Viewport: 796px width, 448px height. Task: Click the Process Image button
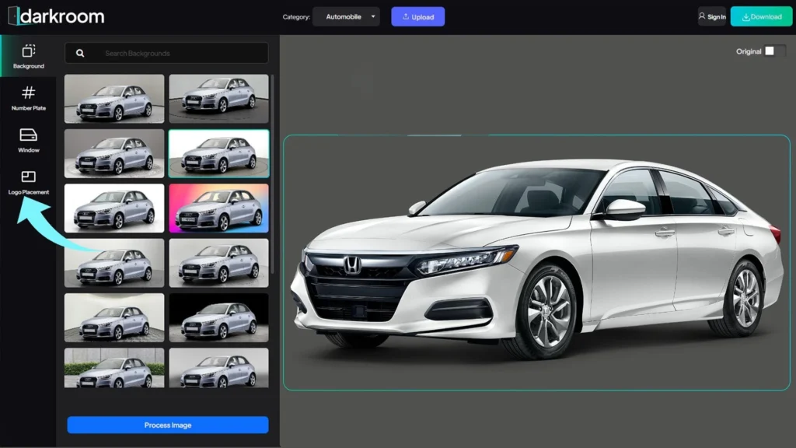coord(168,425)
